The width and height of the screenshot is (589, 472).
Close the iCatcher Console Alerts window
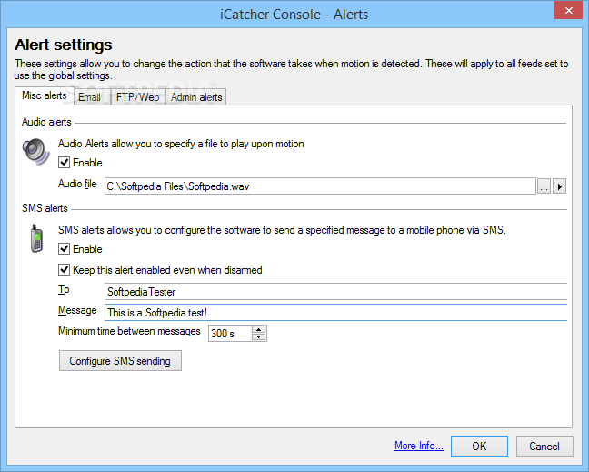click(x=569, y=11)
